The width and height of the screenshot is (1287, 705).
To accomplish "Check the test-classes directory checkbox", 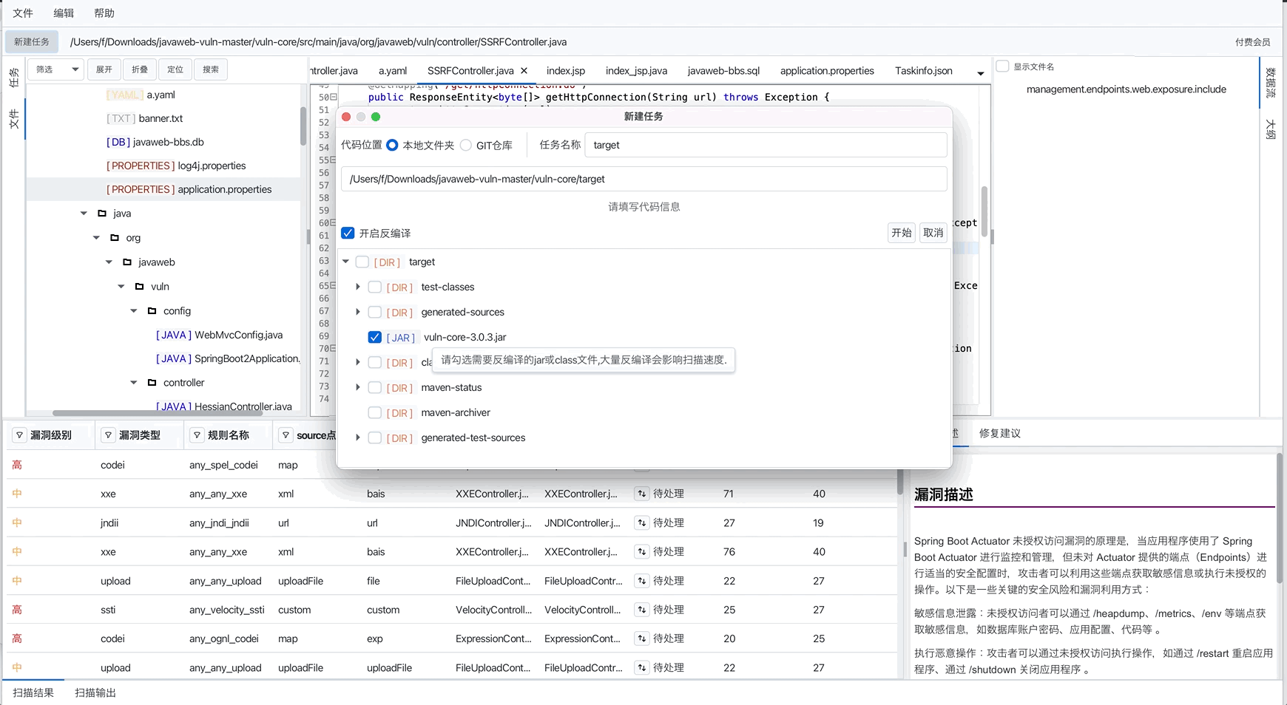I will pyautogui.click(x=375, y=287).
